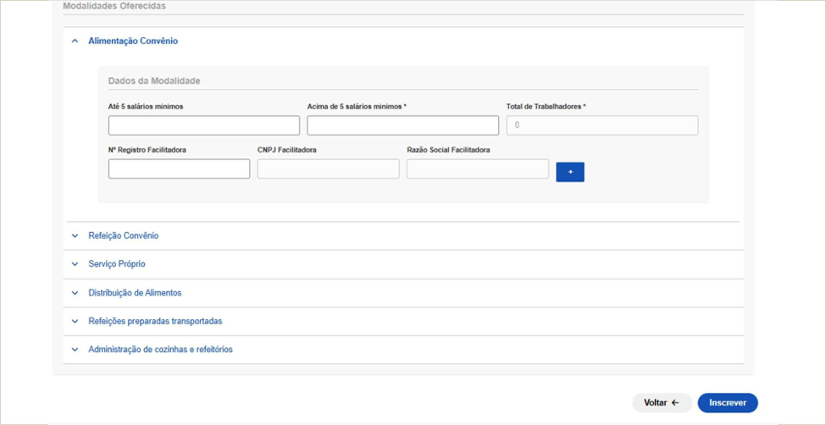This screenshot has width=826, height=425.
Task: Focus the Até 5 salários mínimos field
Action: [204, 125]
